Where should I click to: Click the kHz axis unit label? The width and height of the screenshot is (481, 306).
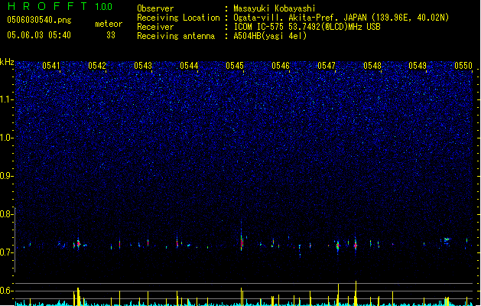[x=7, y=62]
